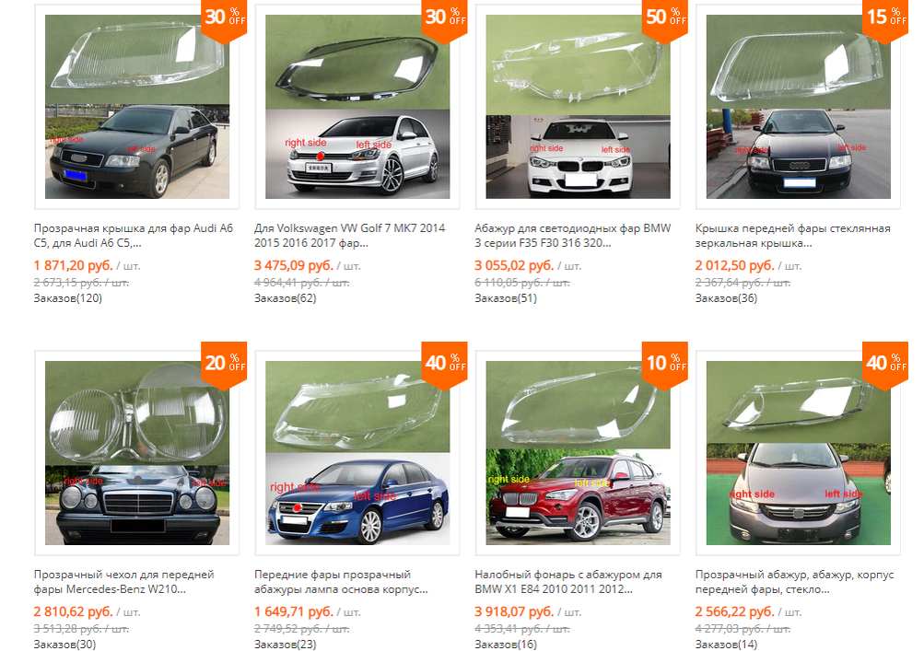This screenshot has width=924, height=651.
Task: Click the 30% OFF badge on Audi A6 product
Action: (x=224, y=20)
